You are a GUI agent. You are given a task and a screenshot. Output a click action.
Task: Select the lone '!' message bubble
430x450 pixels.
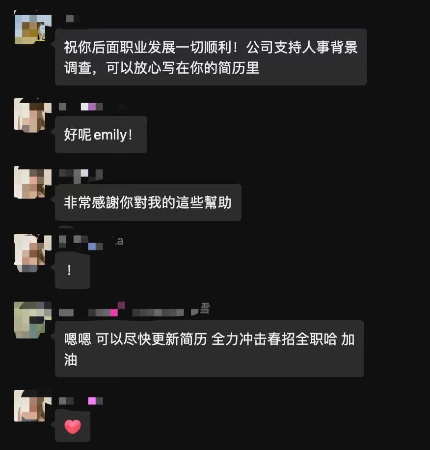pos(73,270)
